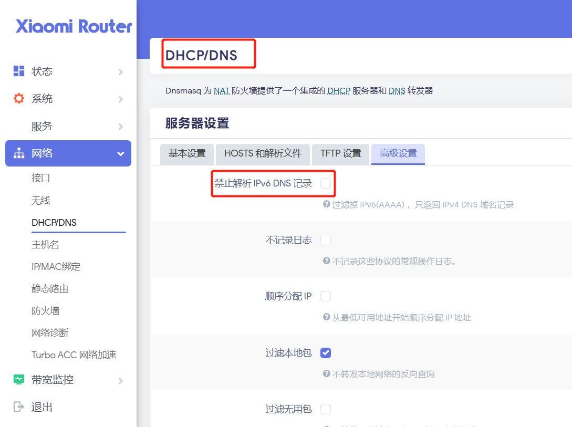Click the 退出 logout icon
572x427 pixels.
[18, 407]
